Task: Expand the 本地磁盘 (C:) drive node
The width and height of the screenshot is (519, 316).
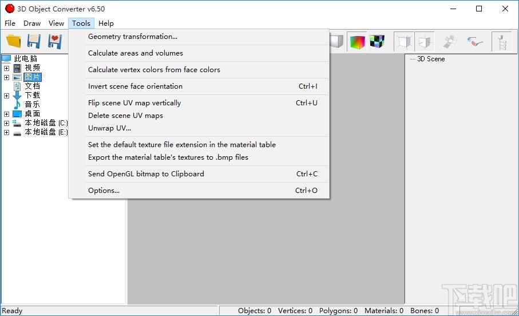Action: pos(6,123)
